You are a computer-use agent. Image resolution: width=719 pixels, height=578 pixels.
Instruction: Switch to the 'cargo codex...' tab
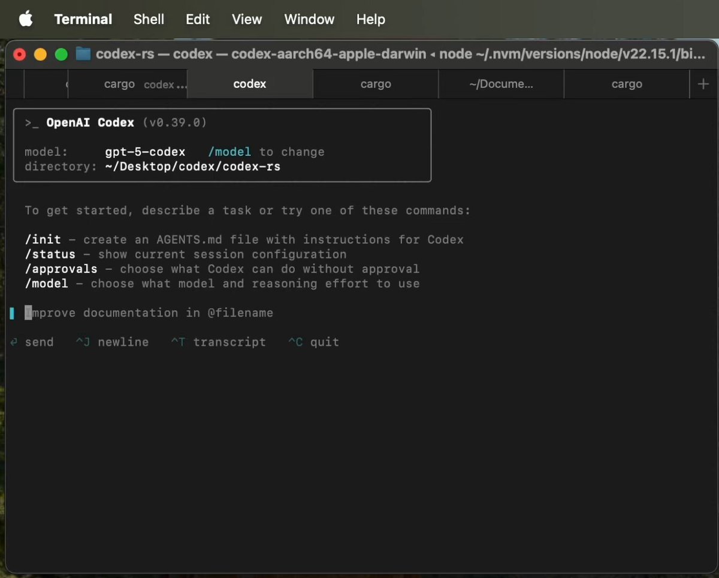129,84
